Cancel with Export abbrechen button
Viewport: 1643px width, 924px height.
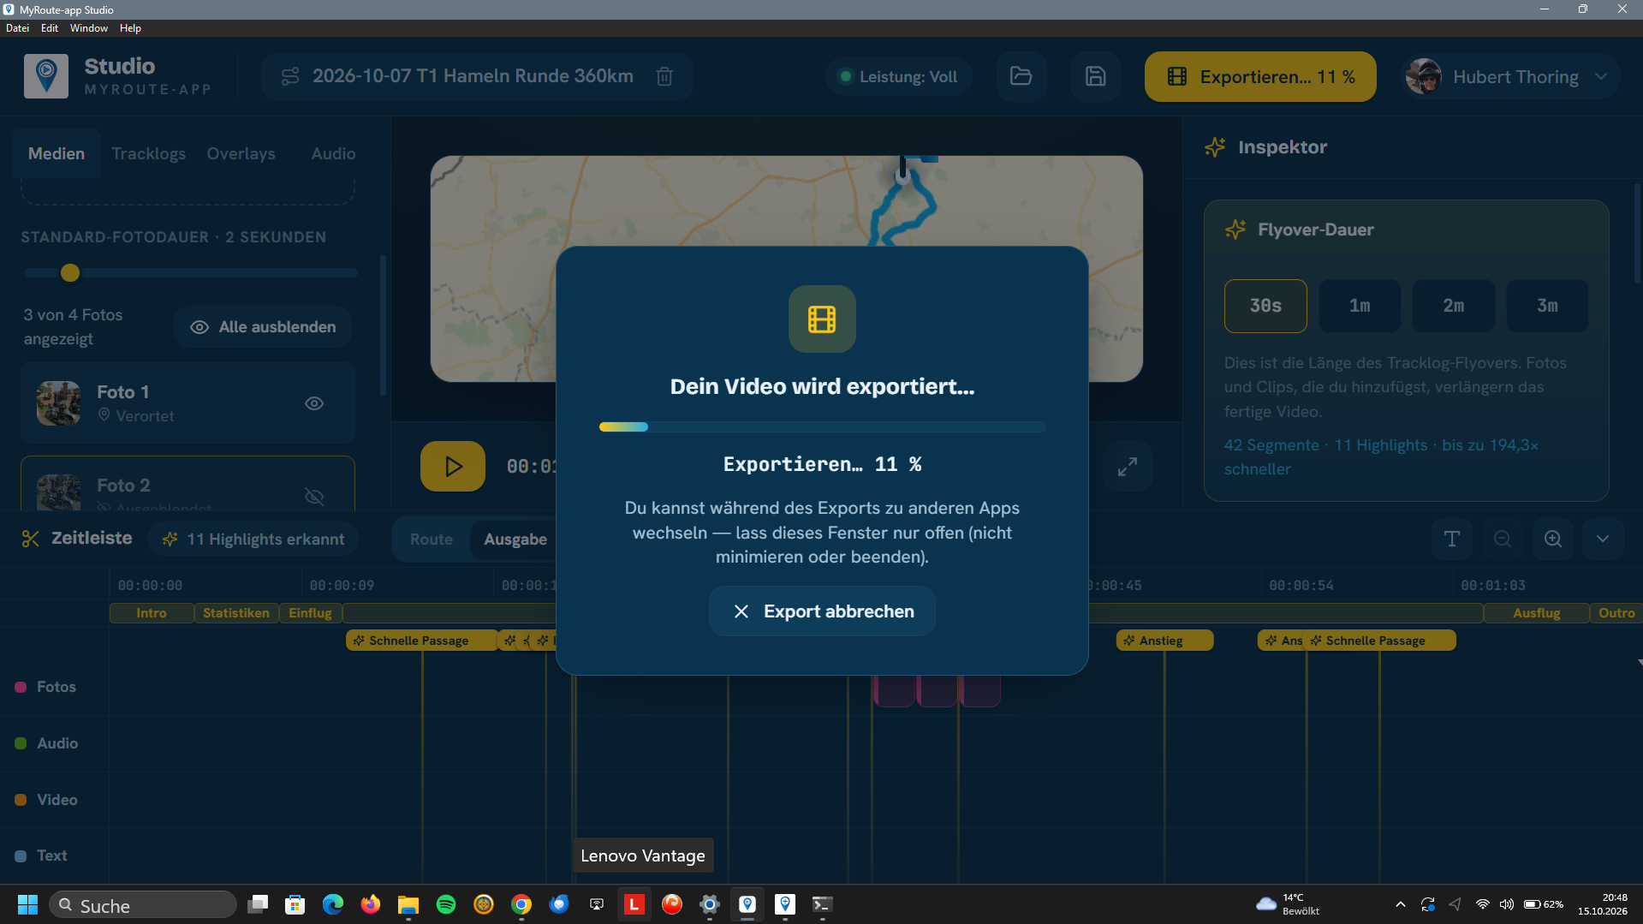tap(822, 611)
